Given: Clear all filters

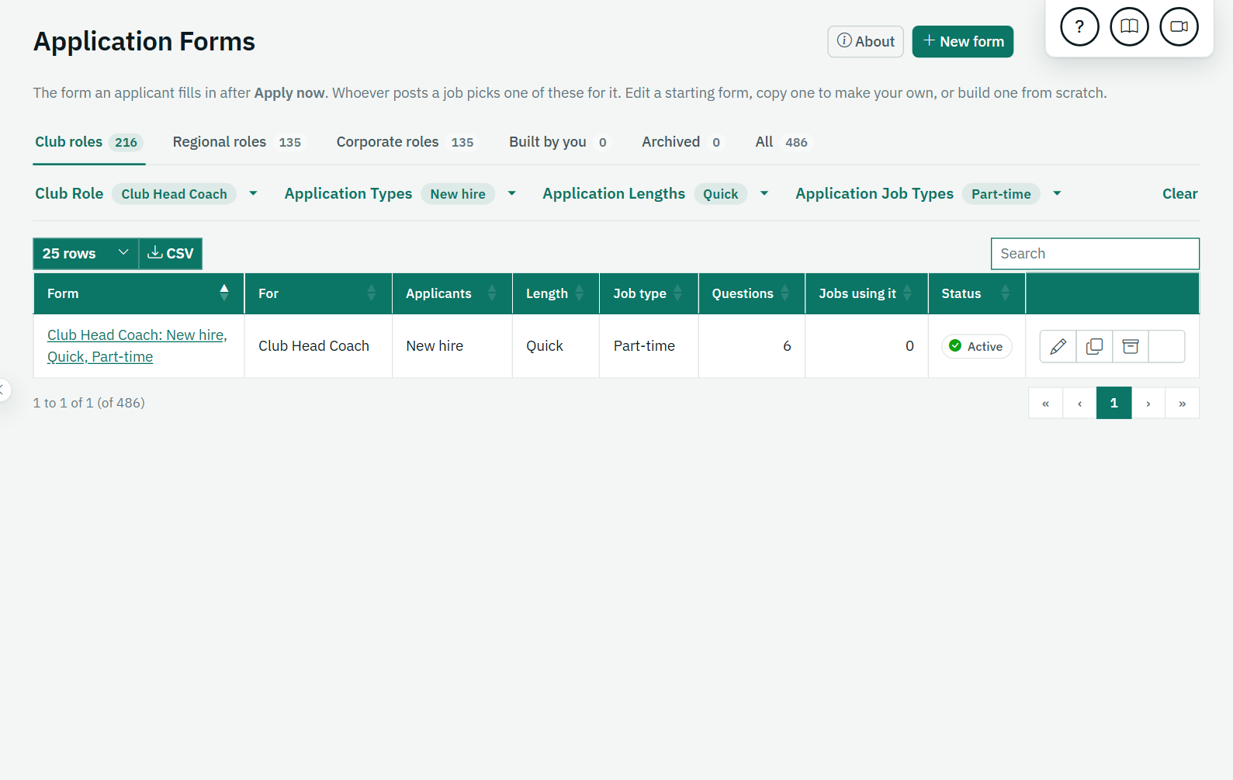Looking at the screenshot, I should click(x=1179, y=194).
